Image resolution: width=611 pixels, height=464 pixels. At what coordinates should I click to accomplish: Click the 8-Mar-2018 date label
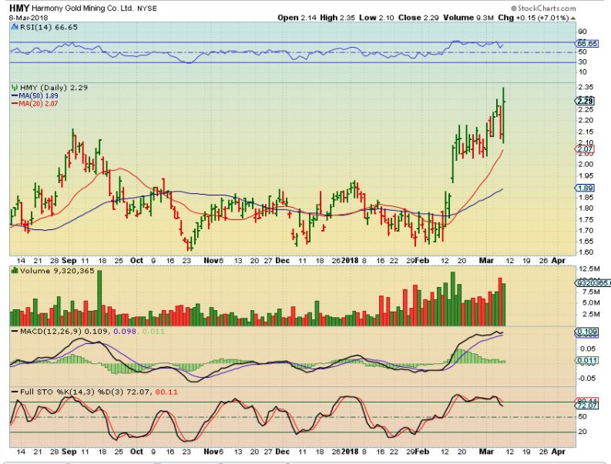tap(28, 18)
